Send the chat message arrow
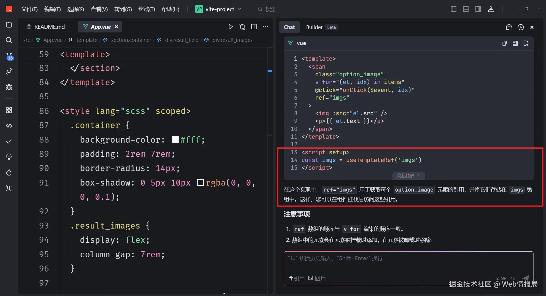 pos(526,278)
